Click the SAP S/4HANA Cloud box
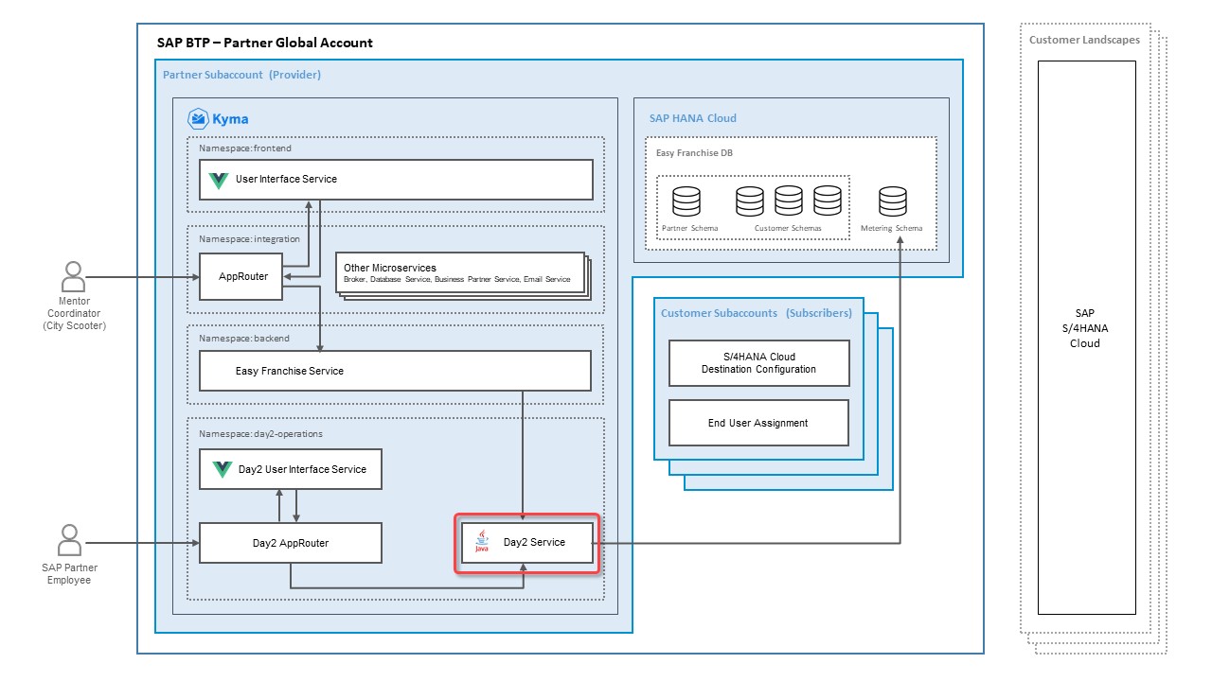Screen dimensions: 1212x681 tap(1086, 338)
